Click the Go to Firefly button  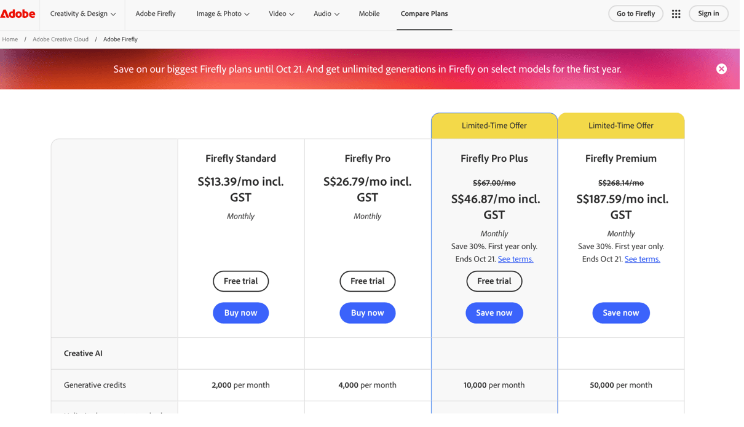636,14
